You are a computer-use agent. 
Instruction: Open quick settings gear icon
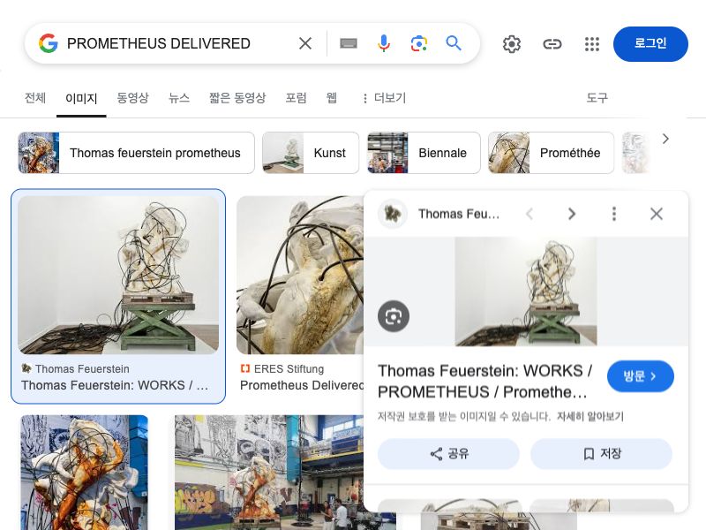pos(512,44)
